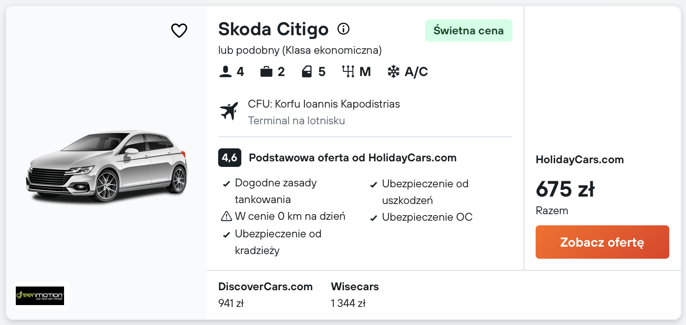Open info icon next to Skoda Citigo
Image resolution: width=686 pixels, height=325 pixels.
coord(343,29)
